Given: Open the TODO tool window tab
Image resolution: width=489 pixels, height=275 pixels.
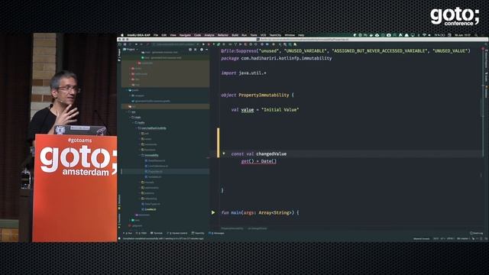Looking at the screenshot, I should tap(141, 233).
